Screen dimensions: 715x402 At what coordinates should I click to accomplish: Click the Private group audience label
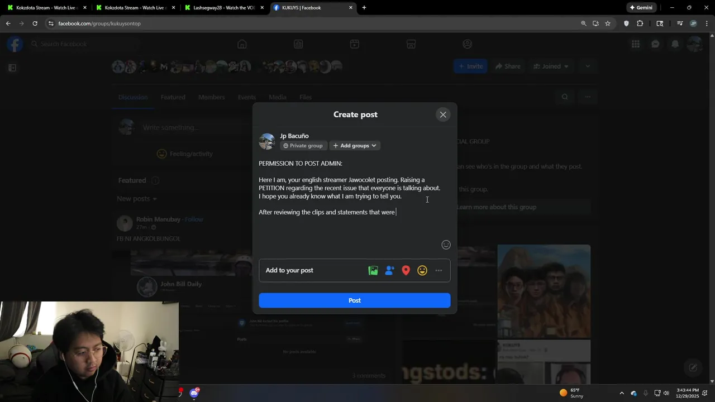click(x=303, y=146)
